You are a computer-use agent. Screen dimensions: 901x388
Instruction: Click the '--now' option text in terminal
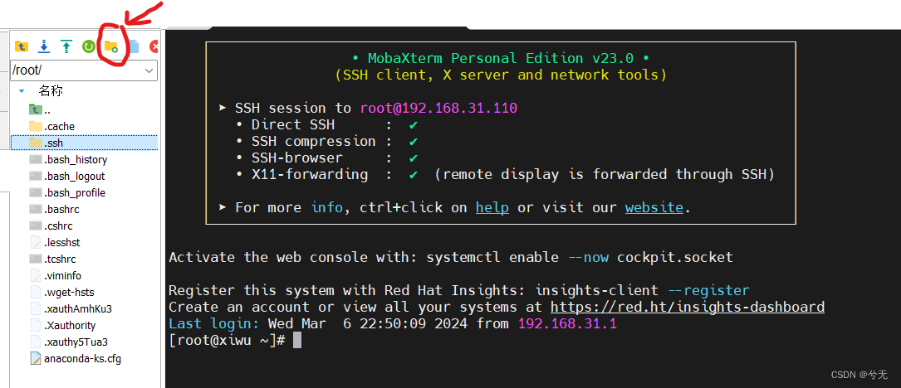589,257
